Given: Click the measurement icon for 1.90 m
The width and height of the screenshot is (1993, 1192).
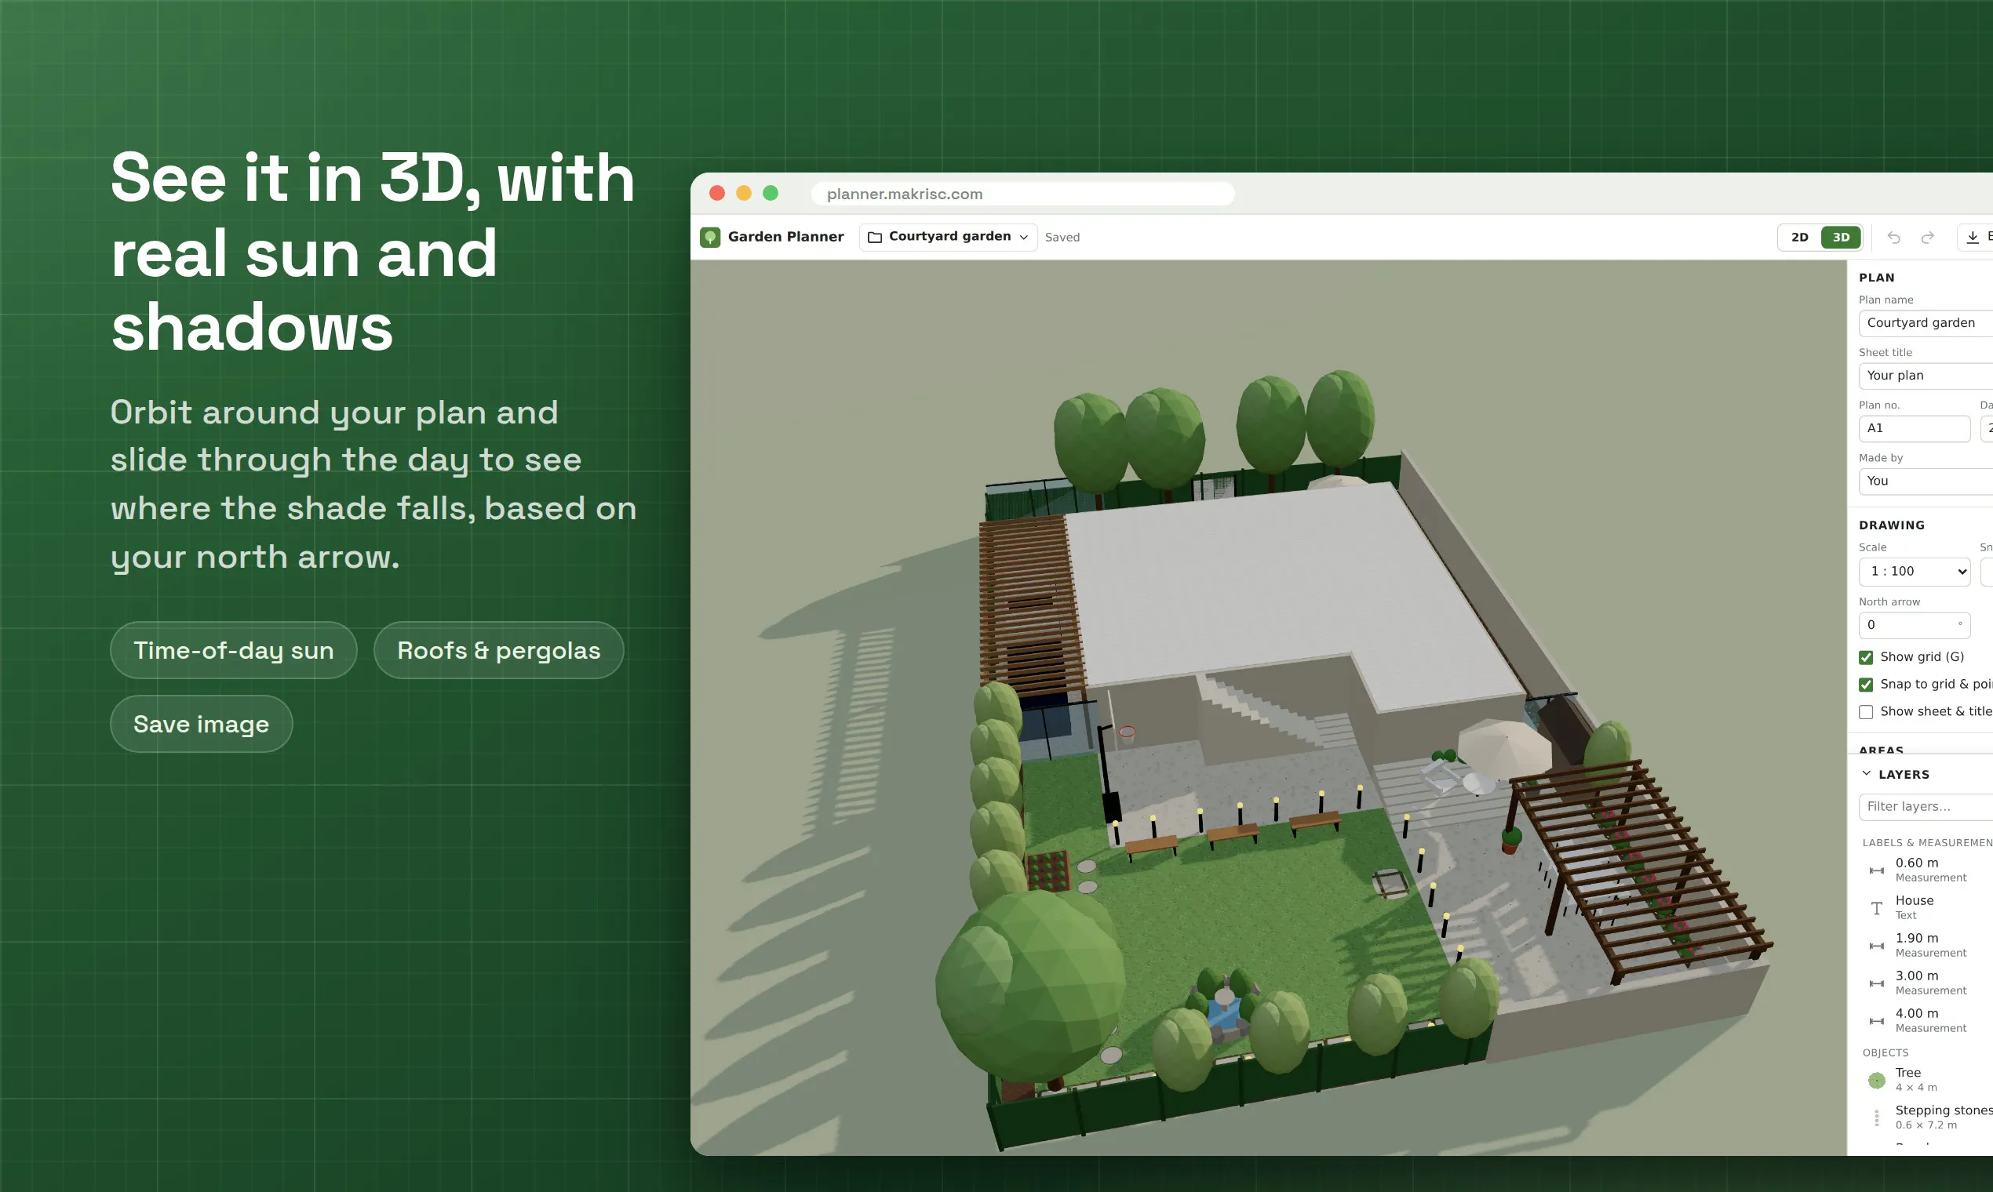Looking at the screenshot, I should [x=1876, y=946].
